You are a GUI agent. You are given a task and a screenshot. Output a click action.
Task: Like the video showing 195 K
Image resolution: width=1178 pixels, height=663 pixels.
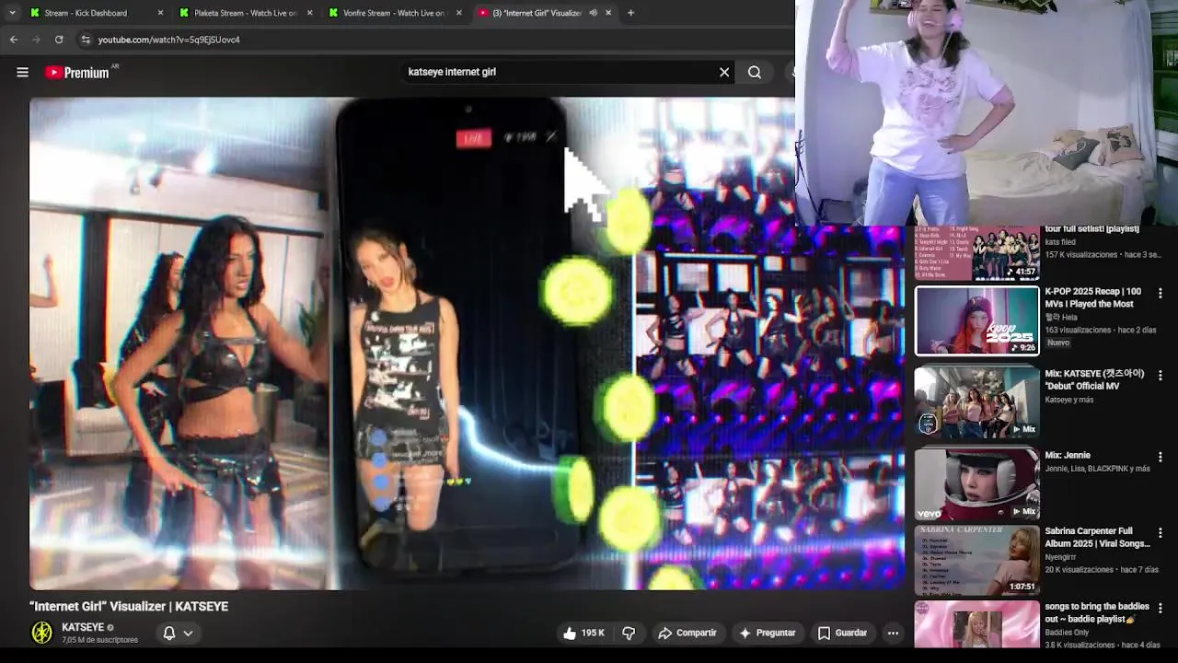[x=583, y=633]
